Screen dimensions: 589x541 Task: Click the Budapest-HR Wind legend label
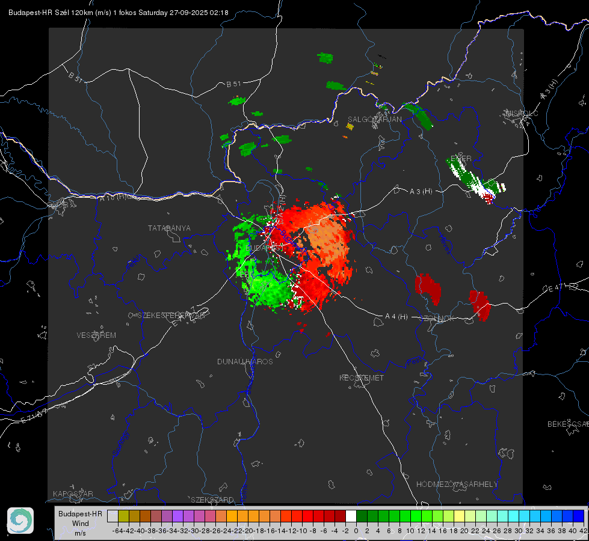coord(81,523)
